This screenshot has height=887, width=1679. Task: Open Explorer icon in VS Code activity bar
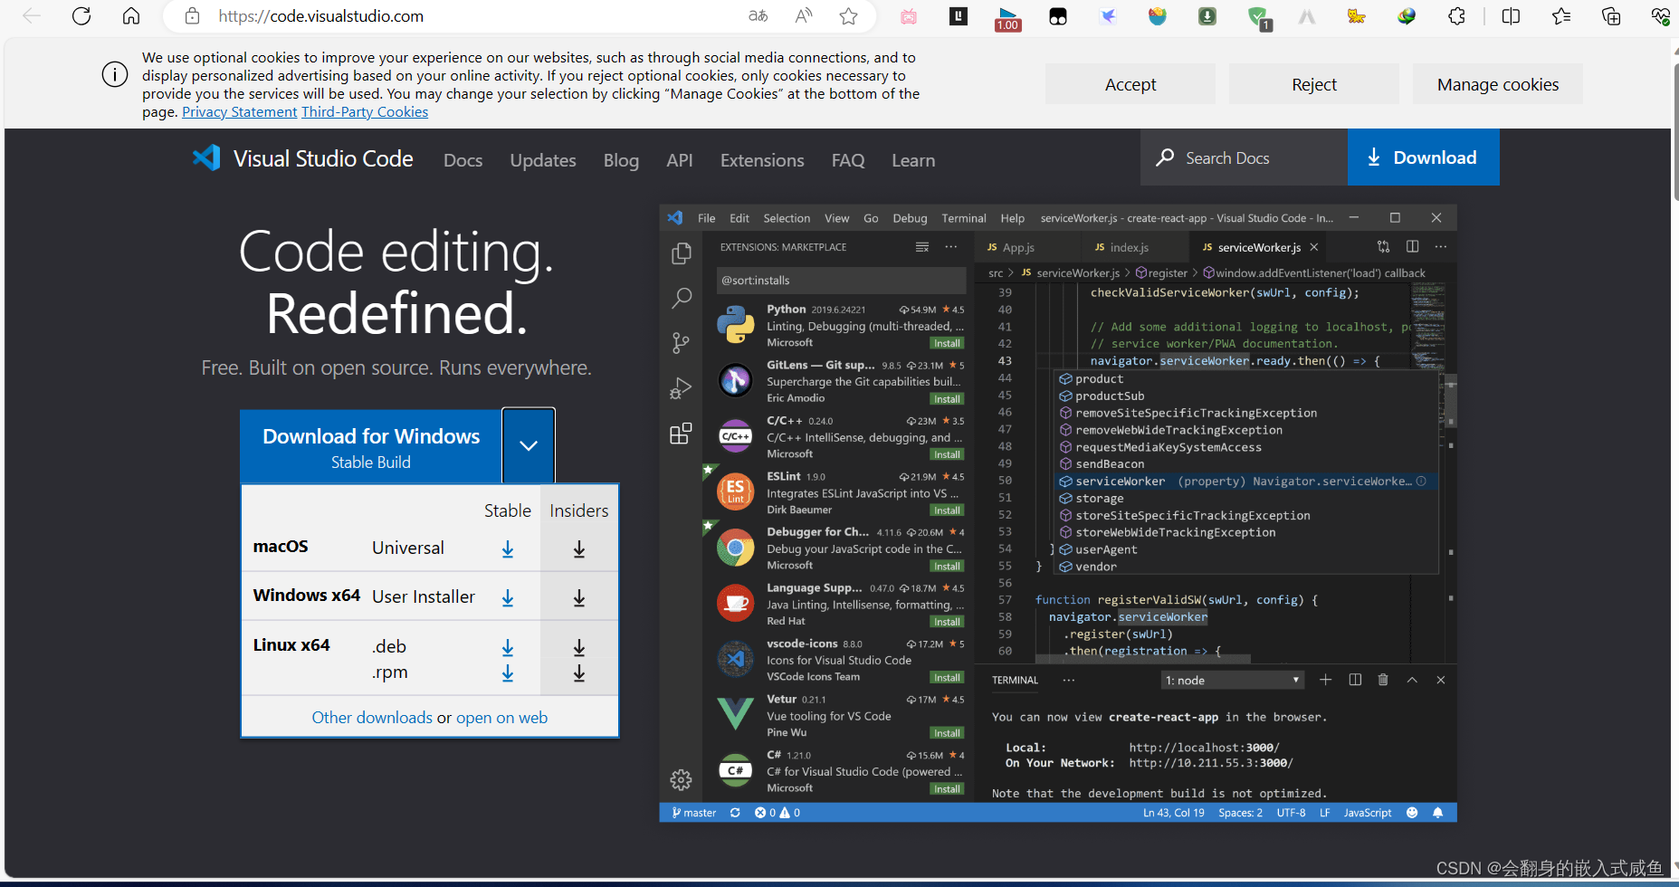tap(681, 253)
